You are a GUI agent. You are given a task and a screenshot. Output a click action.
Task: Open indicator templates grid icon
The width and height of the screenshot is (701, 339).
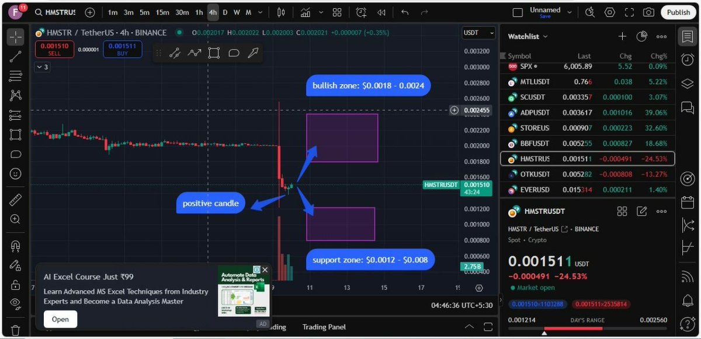coord(337,12)
